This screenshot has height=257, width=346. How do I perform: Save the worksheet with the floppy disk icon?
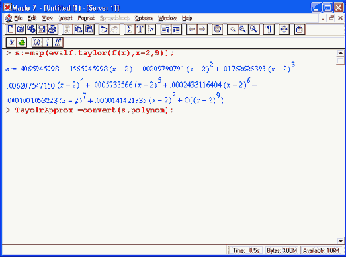point(42,30)
